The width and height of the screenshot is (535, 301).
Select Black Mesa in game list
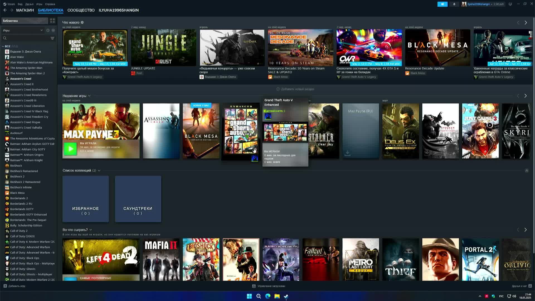click(17, 193)
